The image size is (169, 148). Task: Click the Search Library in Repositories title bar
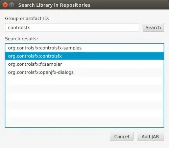point(54,5)
